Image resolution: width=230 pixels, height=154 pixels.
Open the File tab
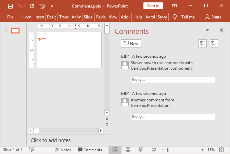tap(10, 17)
